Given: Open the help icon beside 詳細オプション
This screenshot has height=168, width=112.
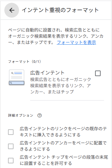Looking at the screenshot, I should [x=39, y=115].
